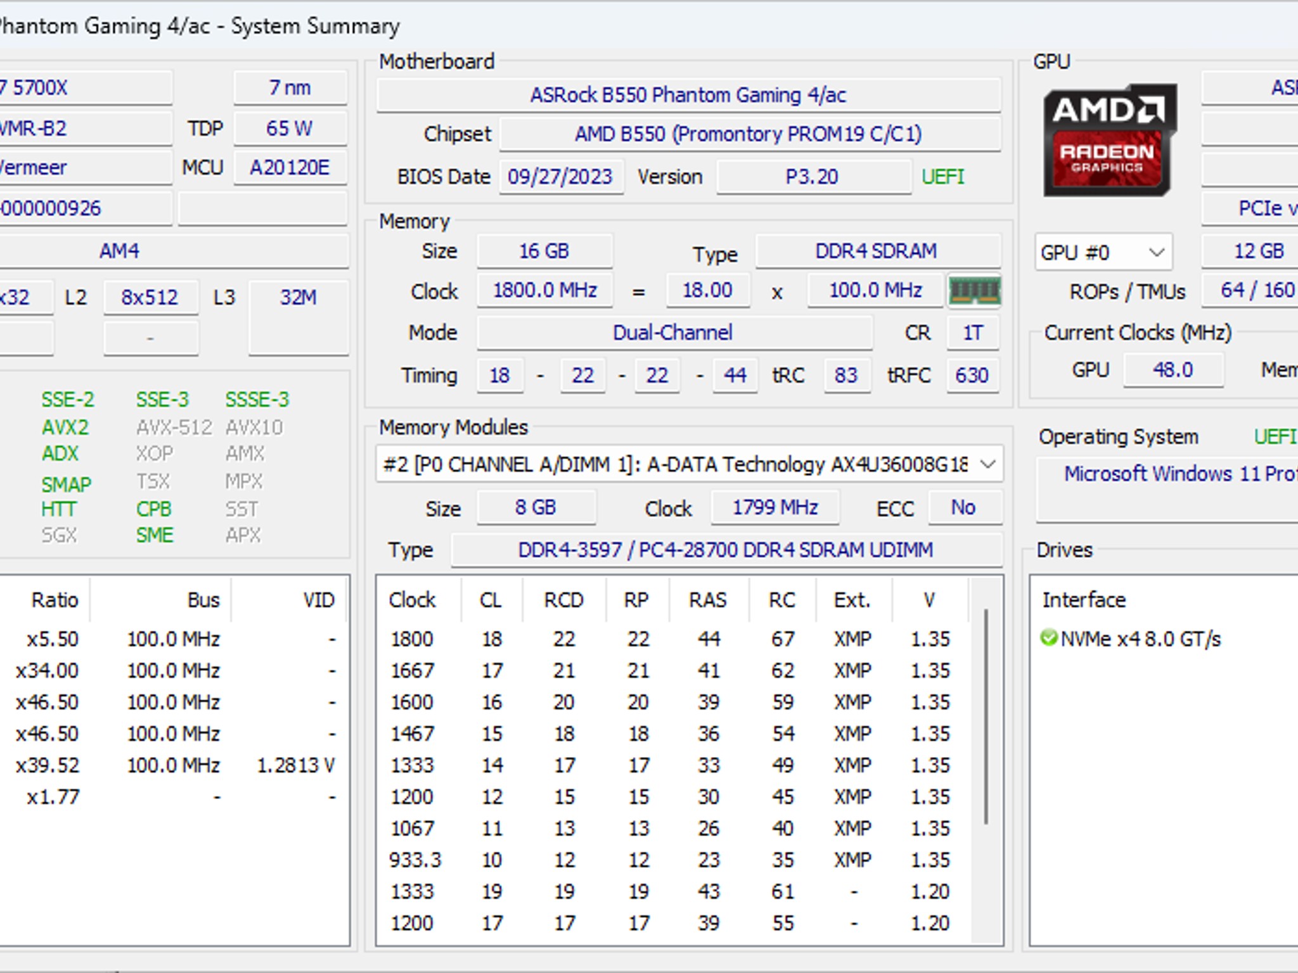Click the Microsoft Windows 11 operating system field
This screenshot has height=973, width=1298.
(1168, 490)
